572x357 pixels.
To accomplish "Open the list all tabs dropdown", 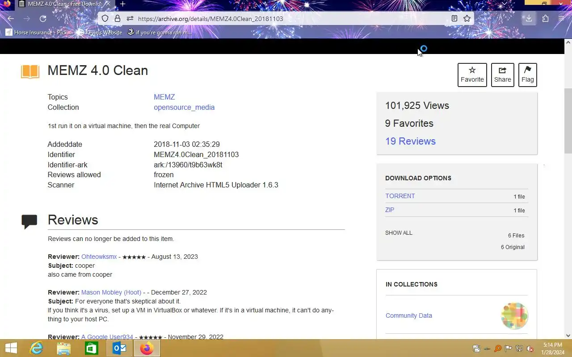I will pos(505,4).
